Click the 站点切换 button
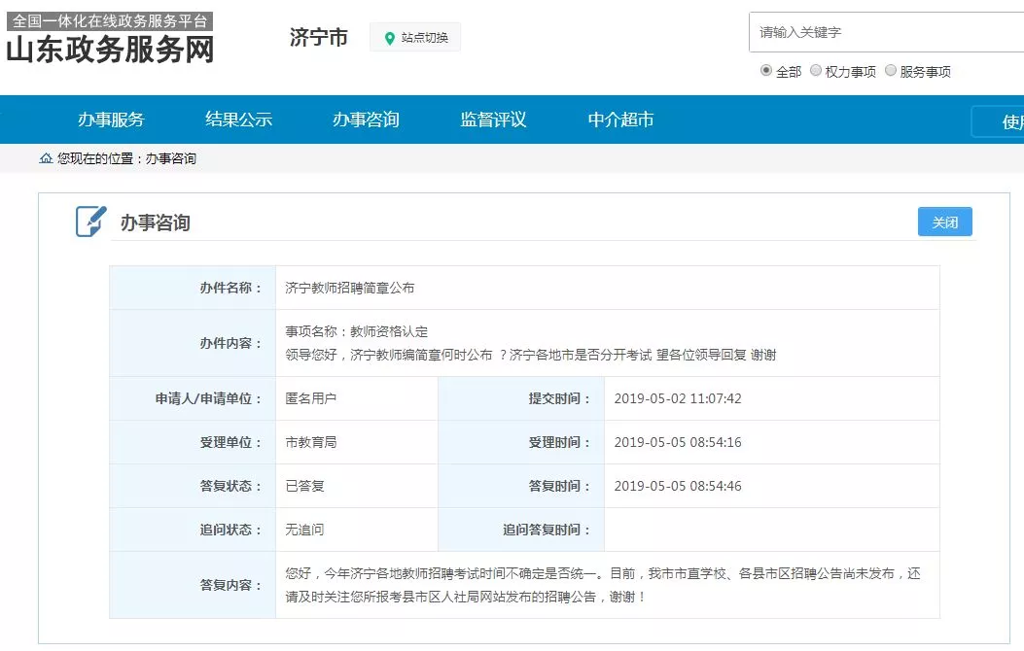1024x651 pixels. 415,38
